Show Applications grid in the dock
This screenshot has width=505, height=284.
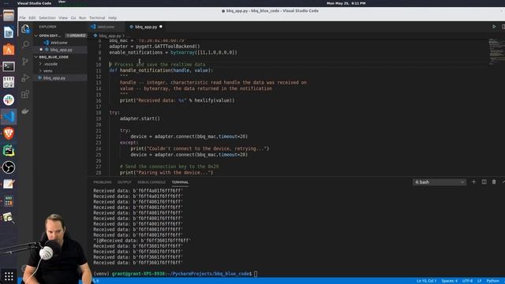[9, 276]
